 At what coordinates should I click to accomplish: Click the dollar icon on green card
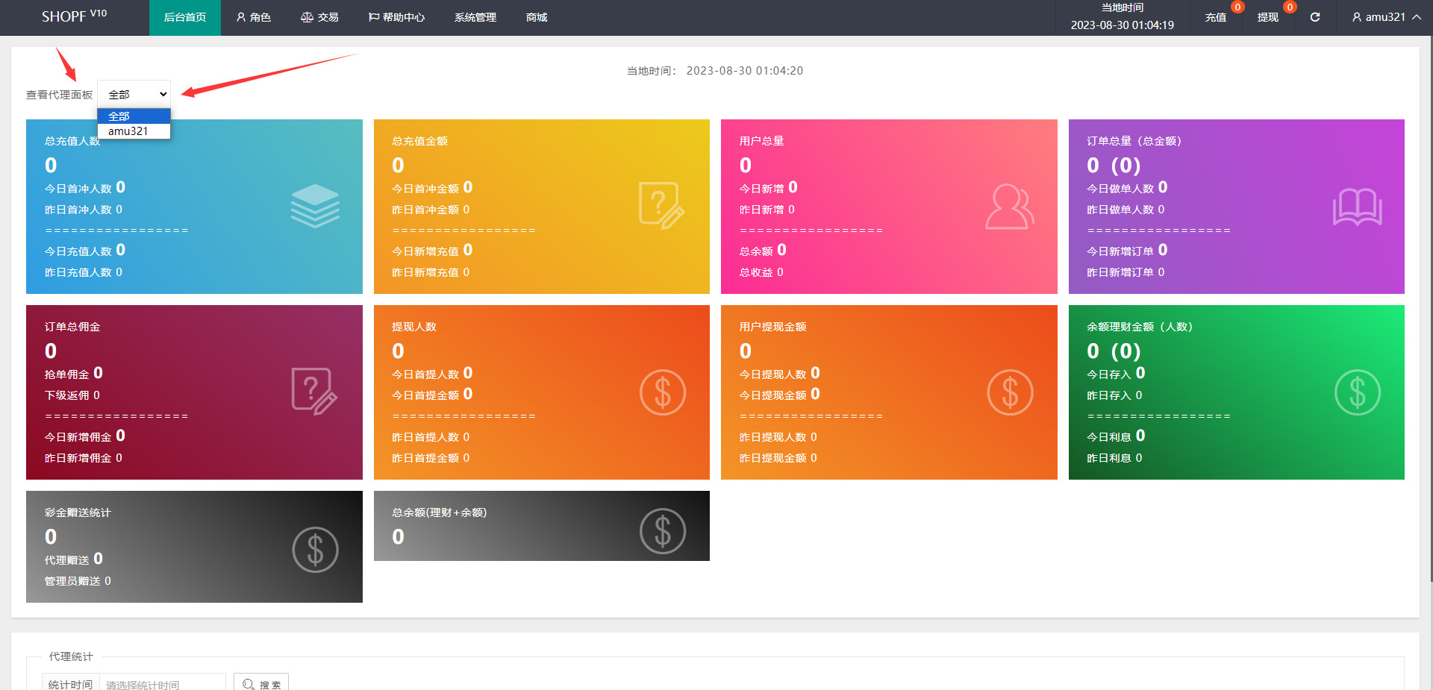point(1357,392)
